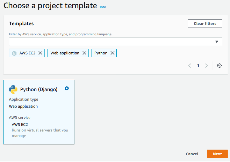The height and width of the screenshot is (162, 230).
Task: Open the display preferences gear icon
Action: click(x=219, y=66)
